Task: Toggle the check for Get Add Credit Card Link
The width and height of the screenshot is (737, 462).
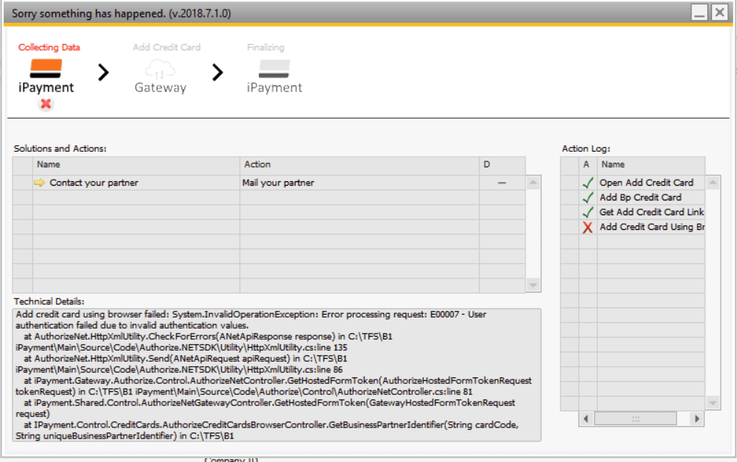Action: [587, 212]
